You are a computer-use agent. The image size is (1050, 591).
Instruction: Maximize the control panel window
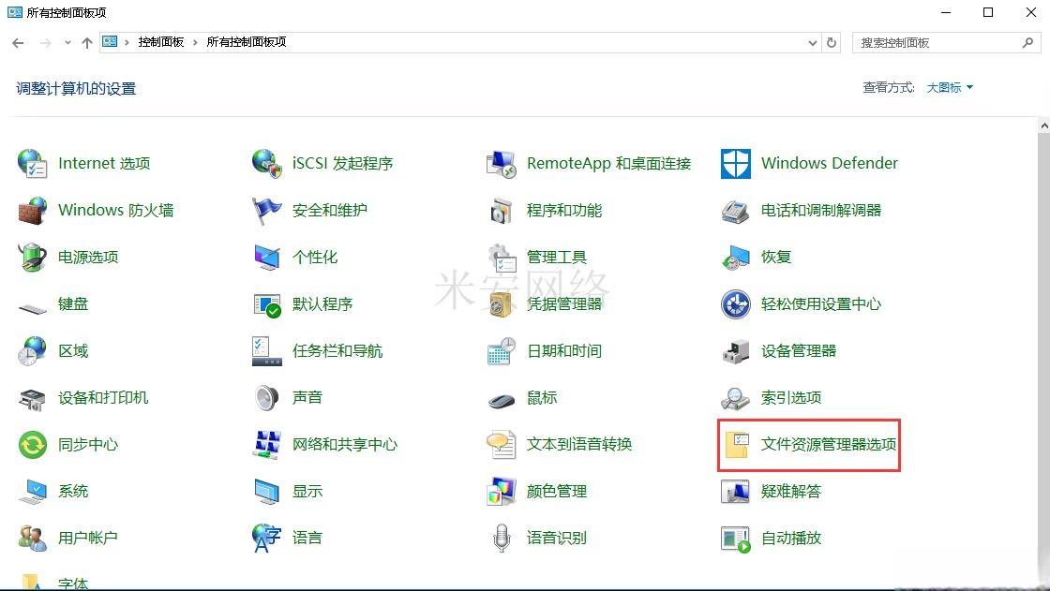pyautogui.click(x=988, y=12)
